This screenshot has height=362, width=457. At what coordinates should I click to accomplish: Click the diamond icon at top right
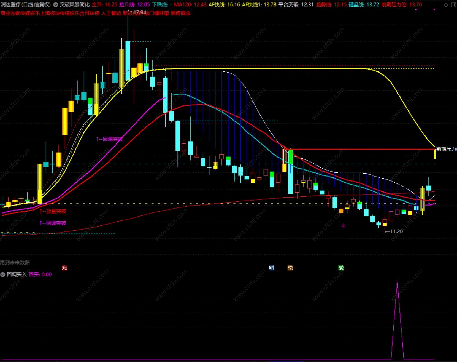[x=446, y=5]
